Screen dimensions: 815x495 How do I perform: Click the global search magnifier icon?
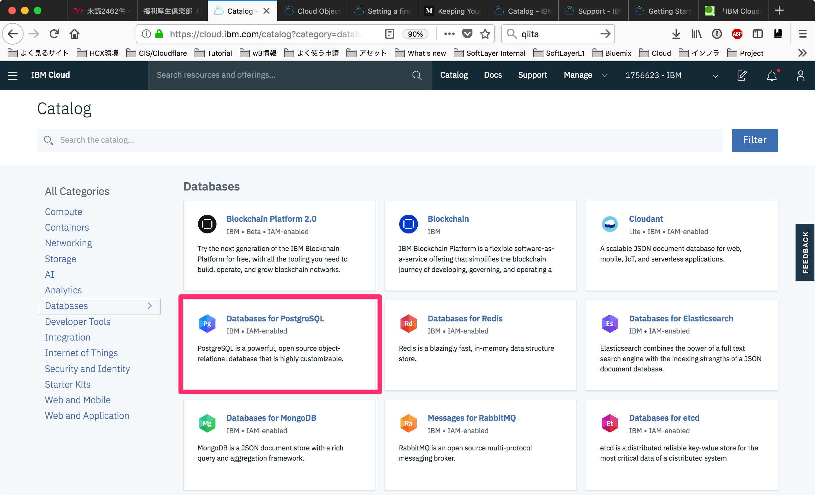point(417,75)
